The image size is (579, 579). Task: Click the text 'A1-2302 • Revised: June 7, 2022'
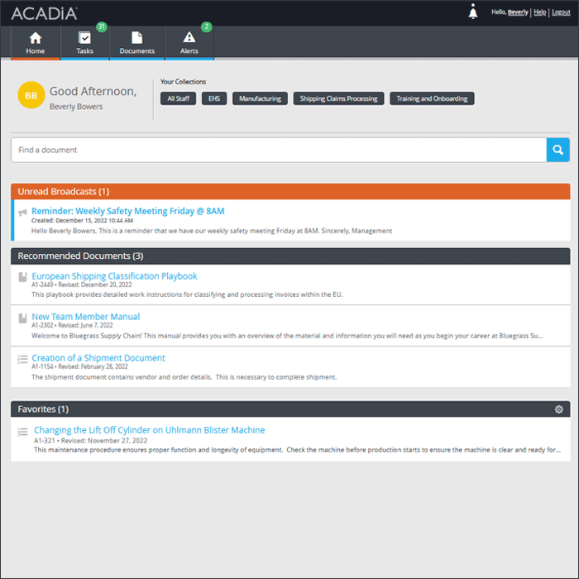72,325
